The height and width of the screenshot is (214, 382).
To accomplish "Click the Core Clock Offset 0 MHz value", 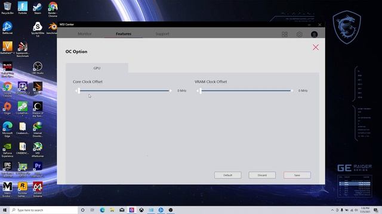I will pyautogui.click(x=181, y=90).
